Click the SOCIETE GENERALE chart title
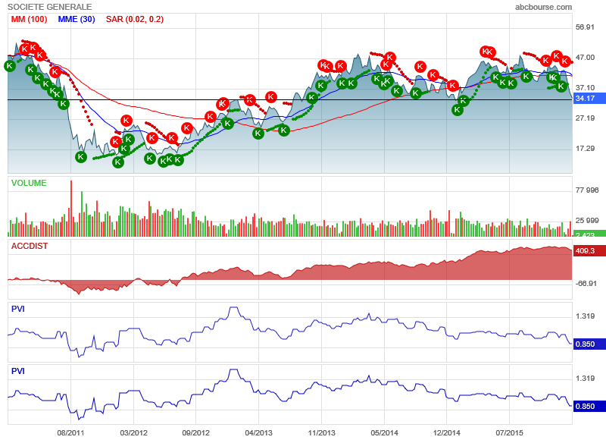 [x=49, y=7]
